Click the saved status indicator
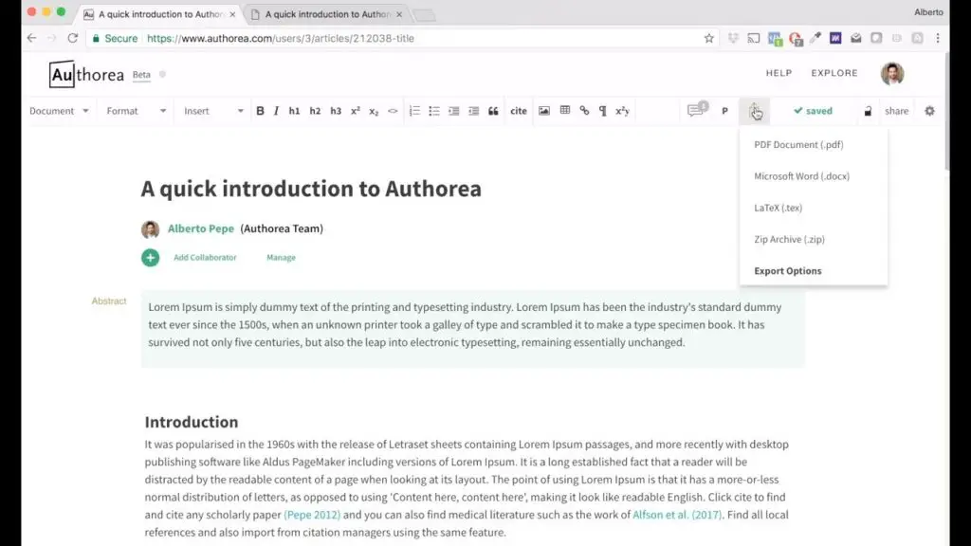971x546 pixels. (x=813, y=111)
